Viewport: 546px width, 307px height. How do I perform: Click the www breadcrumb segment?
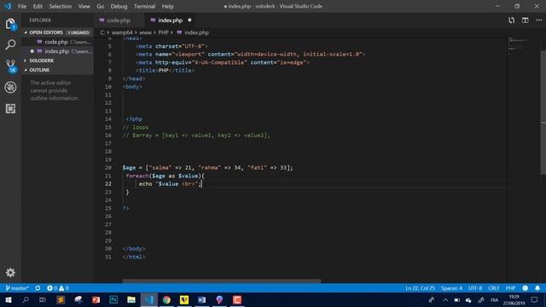tap(145, 32)
